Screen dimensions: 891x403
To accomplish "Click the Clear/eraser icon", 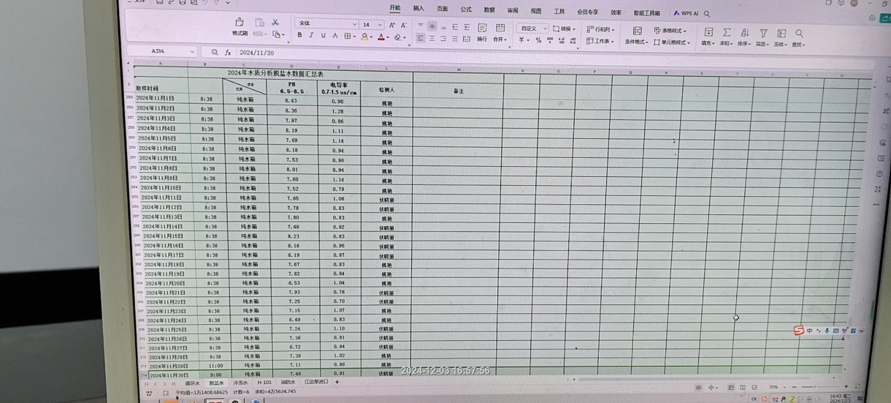I will (x=398, y=37).
